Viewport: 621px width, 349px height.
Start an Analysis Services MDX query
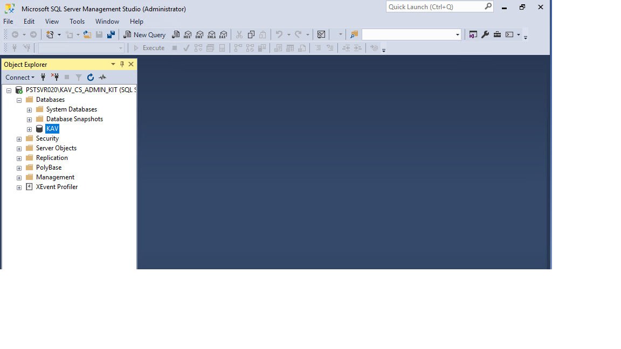point(188,35)
